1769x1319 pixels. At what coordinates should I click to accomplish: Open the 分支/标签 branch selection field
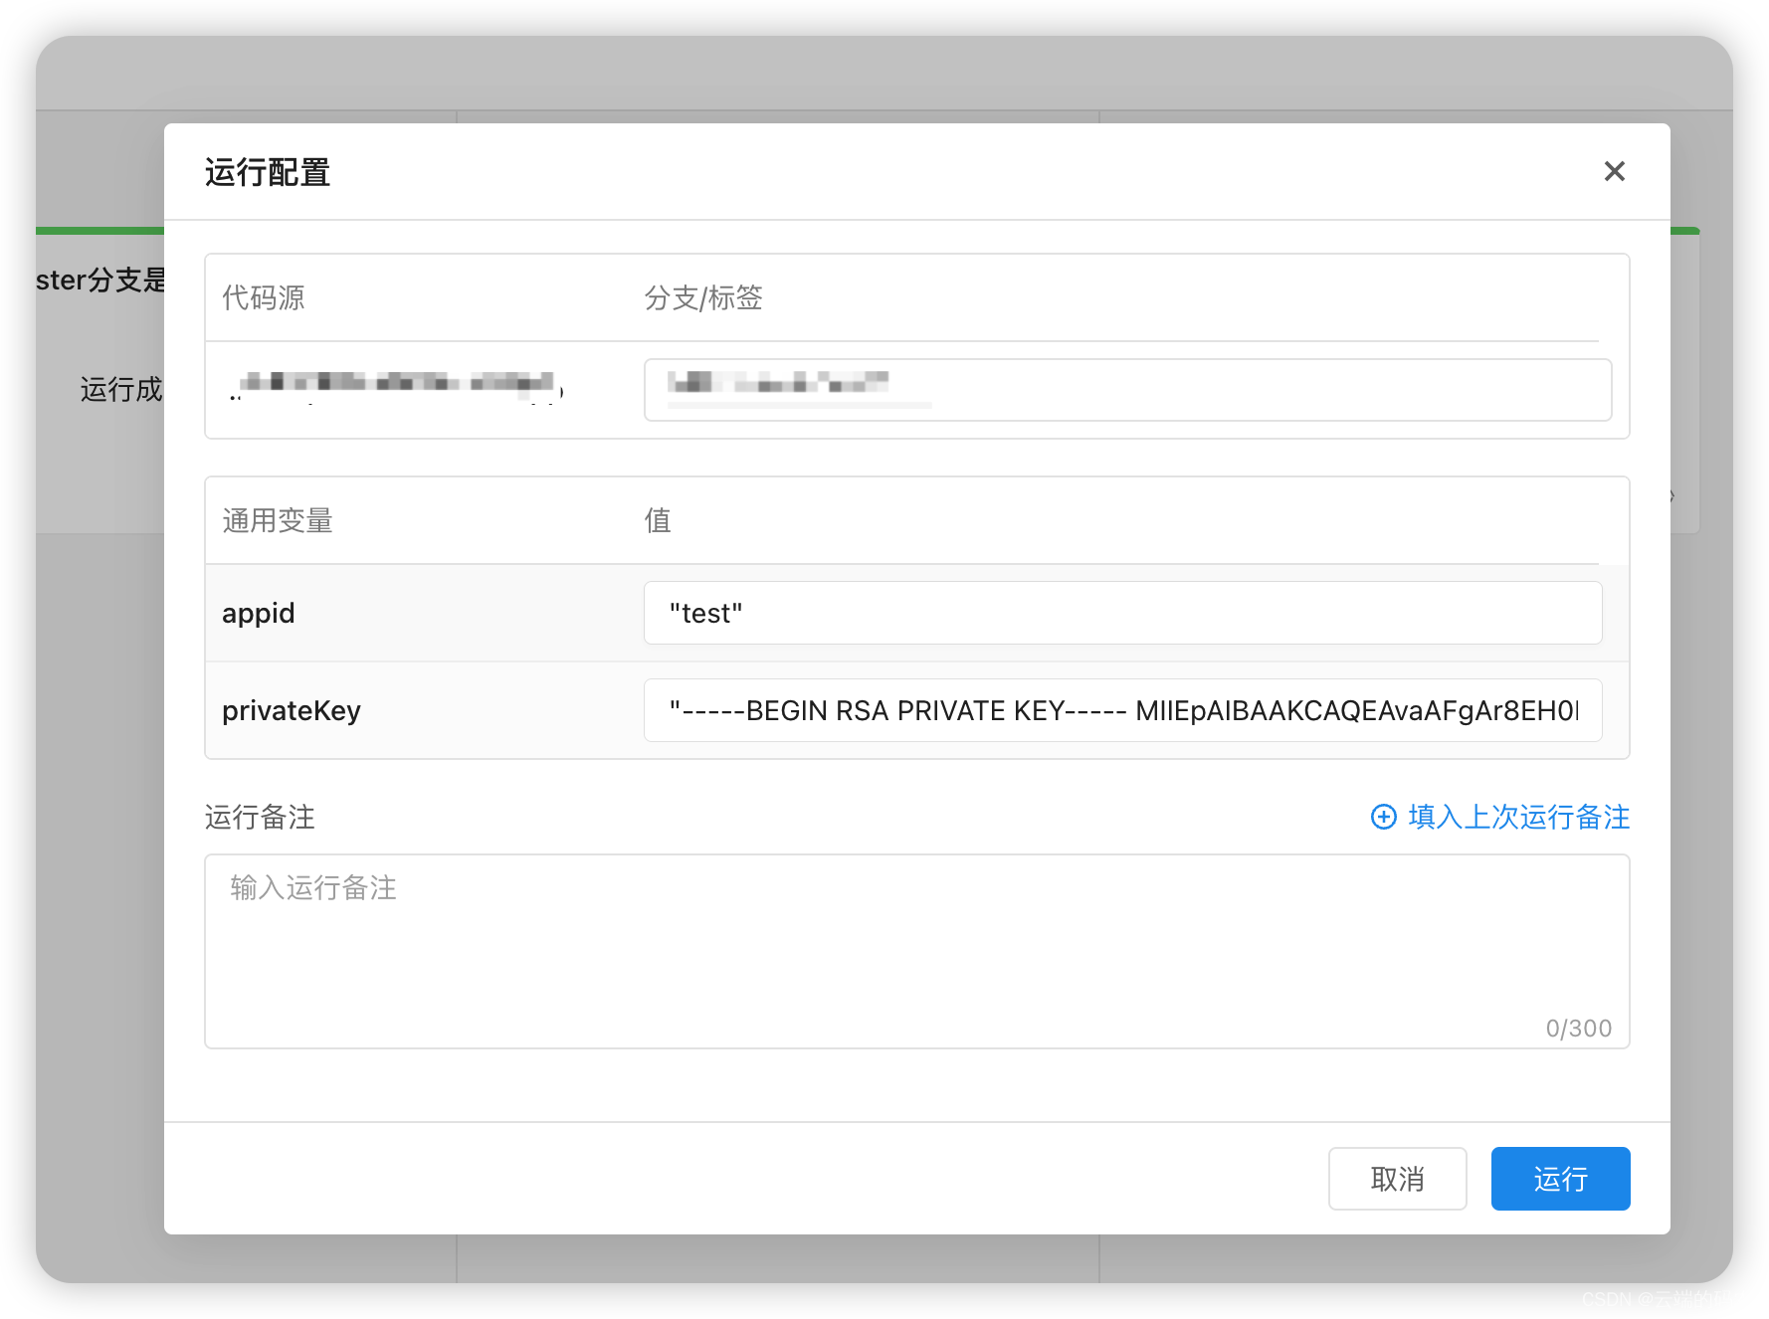(1127, 390)
